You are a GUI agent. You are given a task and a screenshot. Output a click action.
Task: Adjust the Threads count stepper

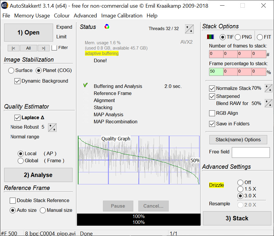tap(189, 29)
